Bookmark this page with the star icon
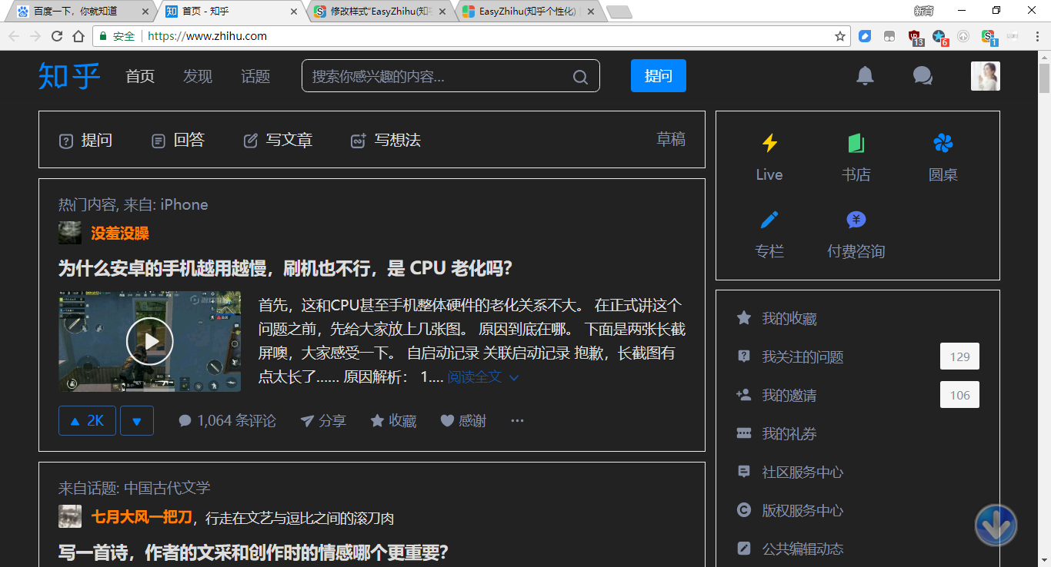1051x567 pixels. pos(840,36)
